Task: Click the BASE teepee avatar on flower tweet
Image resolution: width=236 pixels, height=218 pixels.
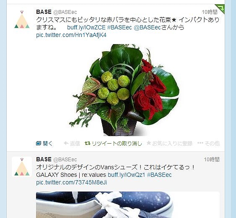Action: click(x=22, y=19)
